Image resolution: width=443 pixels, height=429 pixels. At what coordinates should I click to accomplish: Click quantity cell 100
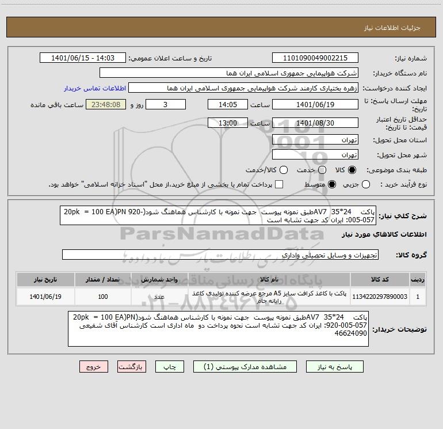click(x=103, y=297)
